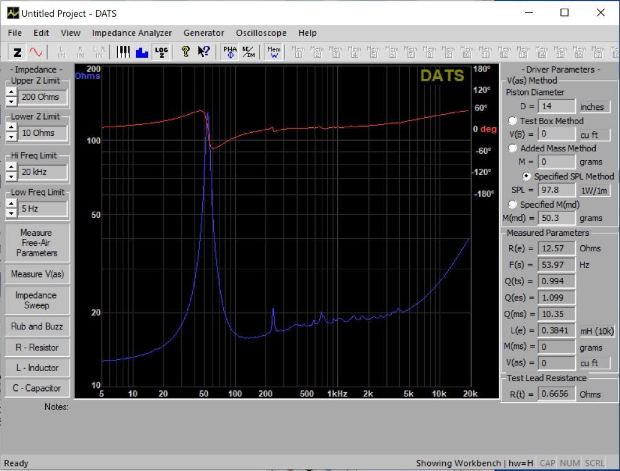Activate the context help arrow-question icon

[203, 52]
